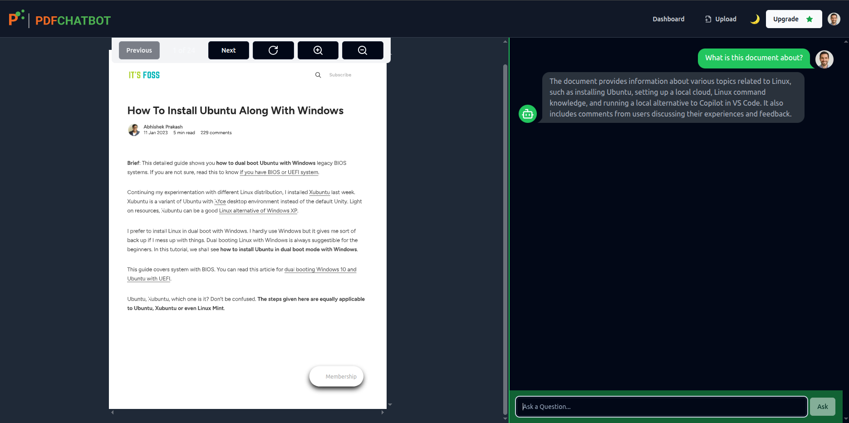
Task: Click the Upgrade button
Action: coord(794,19)
